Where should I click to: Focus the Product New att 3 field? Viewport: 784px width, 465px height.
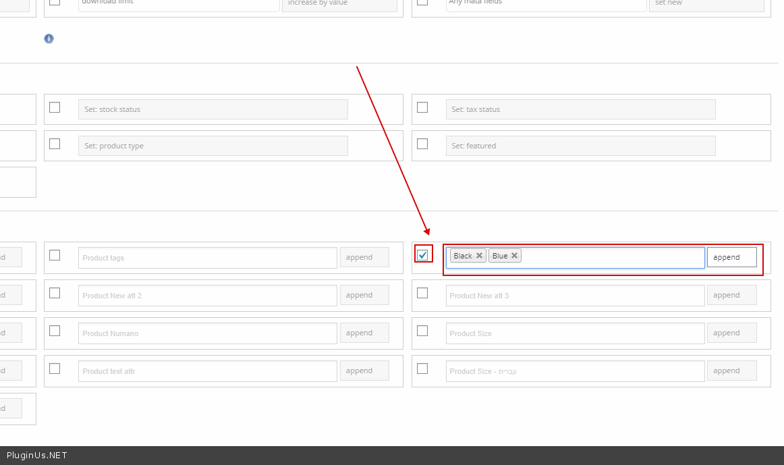point(575,296)
